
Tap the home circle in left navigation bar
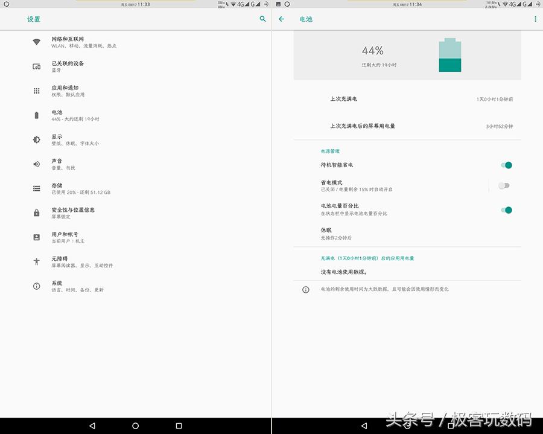[x=135, y=426]
